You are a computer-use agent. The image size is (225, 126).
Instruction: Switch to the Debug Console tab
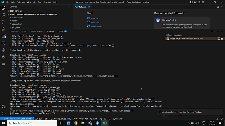coord(37,31)
